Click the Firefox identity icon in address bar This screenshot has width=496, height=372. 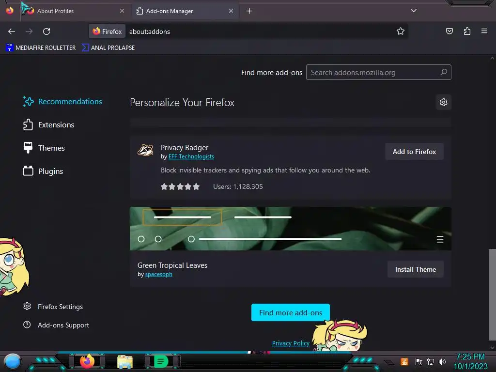point(107,31)
